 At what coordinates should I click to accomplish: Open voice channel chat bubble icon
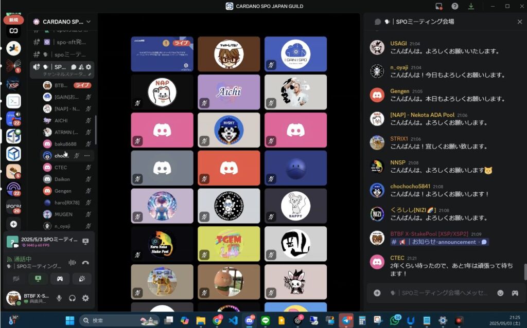pos(74,67)
